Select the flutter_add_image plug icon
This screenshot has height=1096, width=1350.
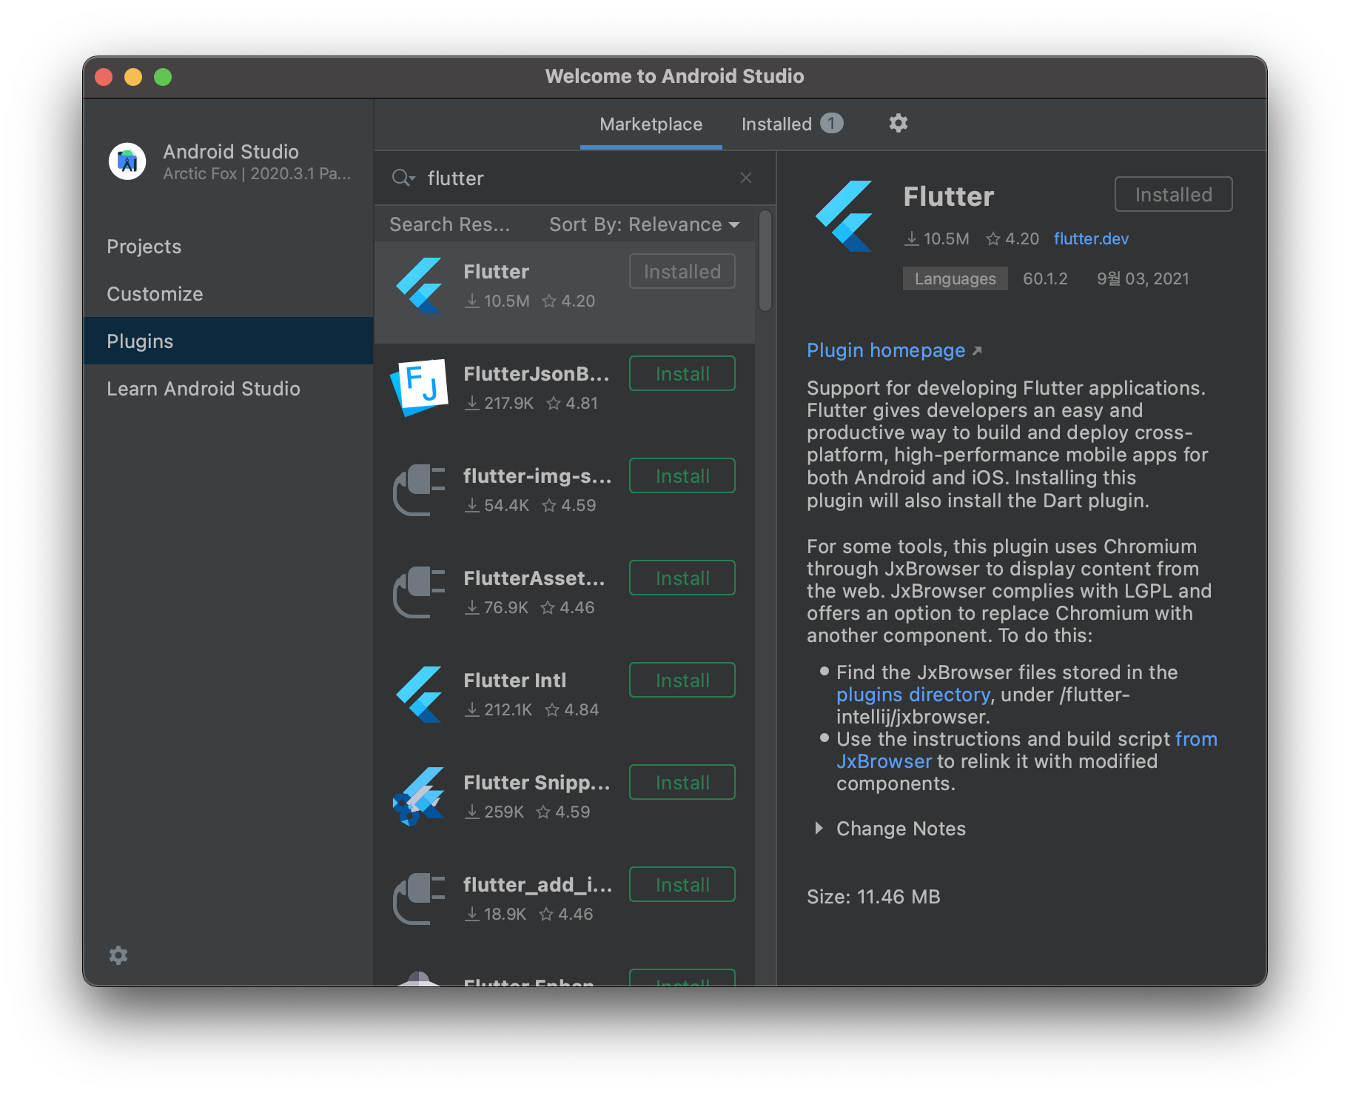tap(419, 898)
